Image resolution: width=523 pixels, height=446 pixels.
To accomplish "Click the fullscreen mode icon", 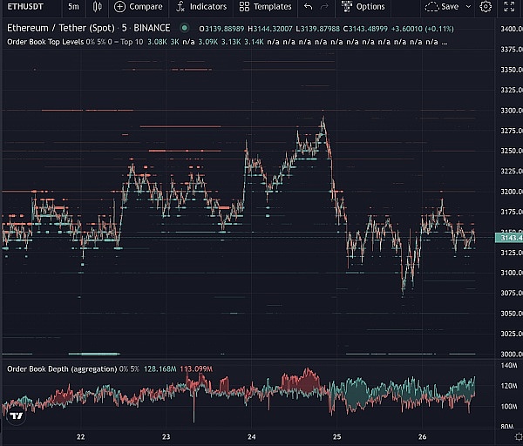I will click(x=510, y=7).
